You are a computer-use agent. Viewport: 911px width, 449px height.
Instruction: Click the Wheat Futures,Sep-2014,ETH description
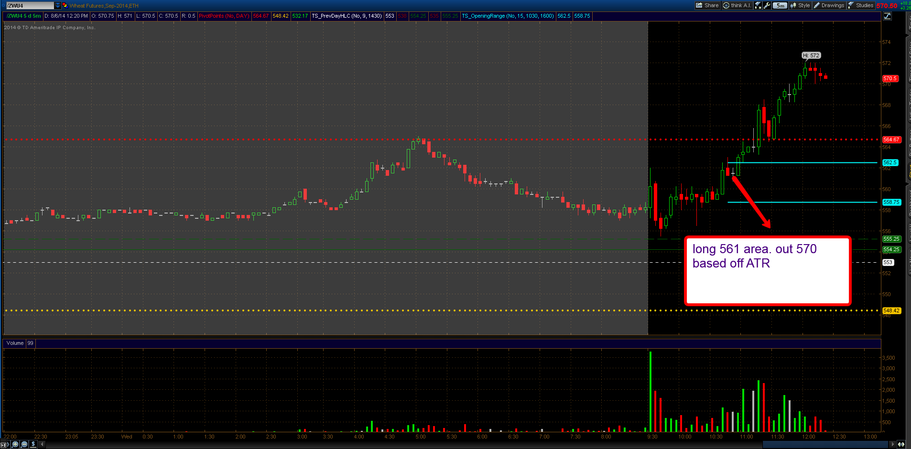(104, 6)
